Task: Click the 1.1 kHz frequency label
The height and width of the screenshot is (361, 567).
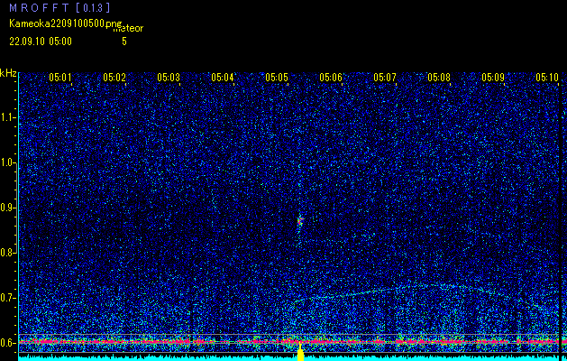Action: [x=8, y=117]
